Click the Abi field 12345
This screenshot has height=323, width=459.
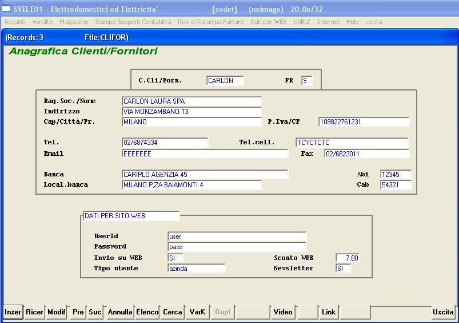(x=396, y=175)
